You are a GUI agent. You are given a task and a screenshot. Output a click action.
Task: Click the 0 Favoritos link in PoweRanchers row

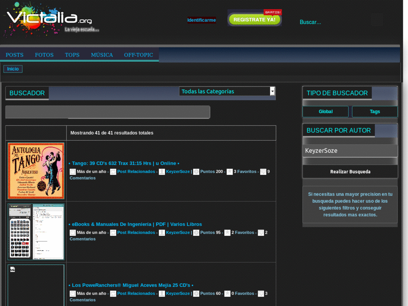(x=243, y=293)
